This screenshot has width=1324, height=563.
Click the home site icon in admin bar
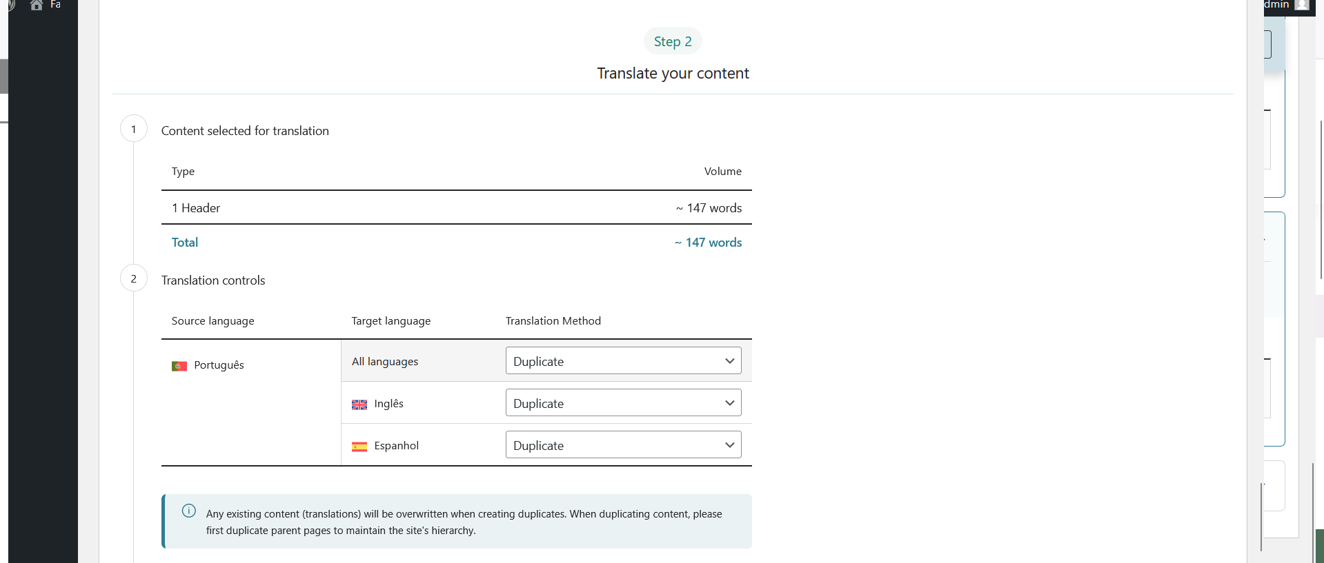pyautogui.click(x=37, y=5)
